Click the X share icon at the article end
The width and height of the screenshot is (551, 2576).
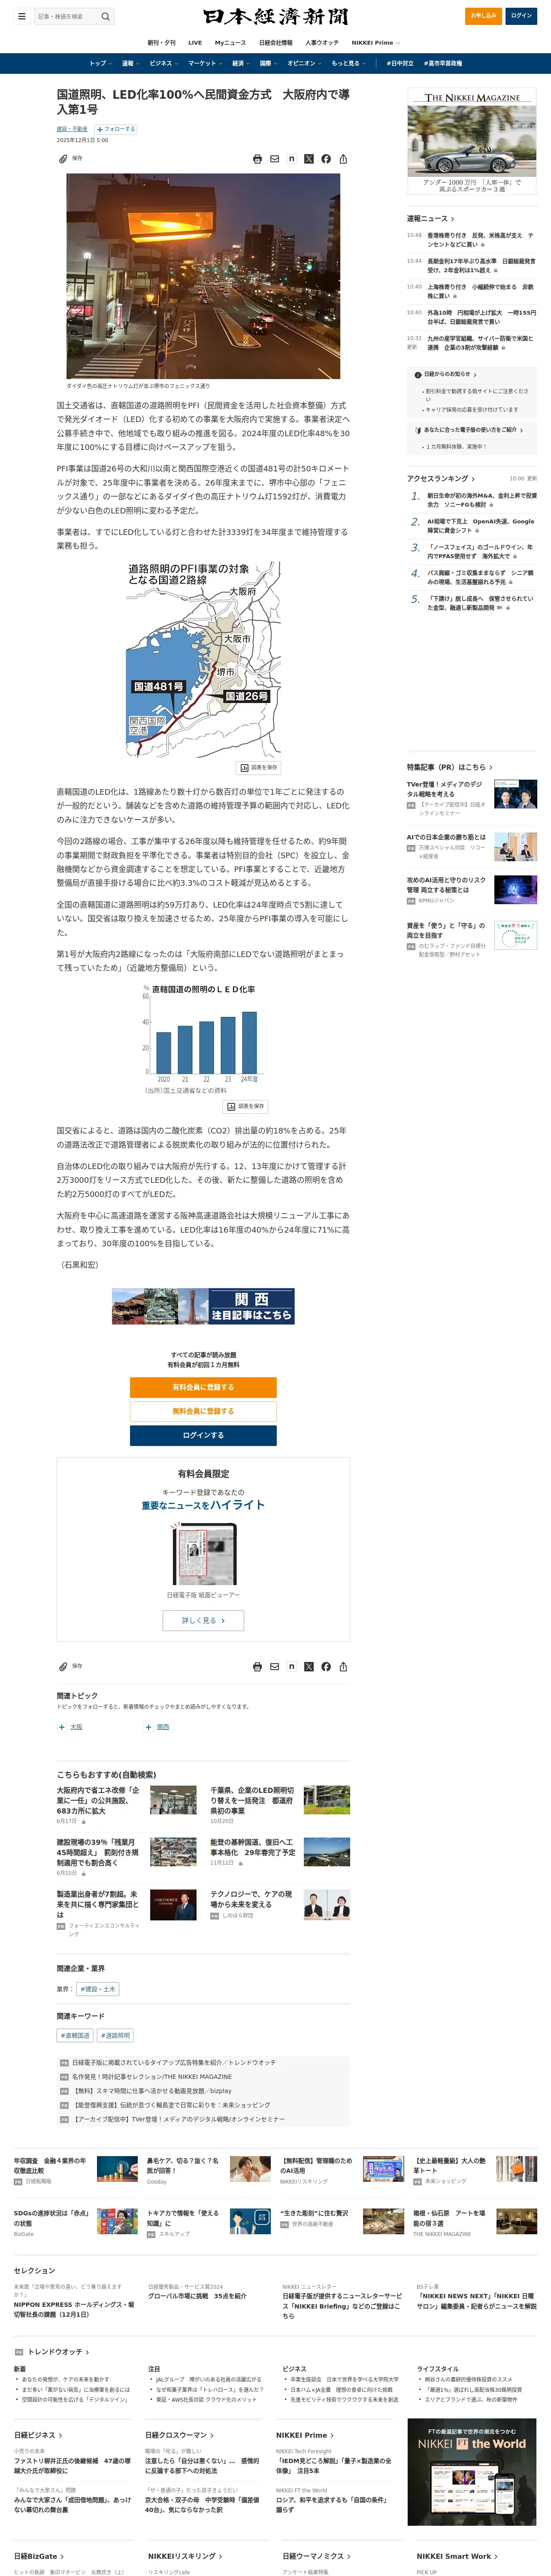point(309,1667)
